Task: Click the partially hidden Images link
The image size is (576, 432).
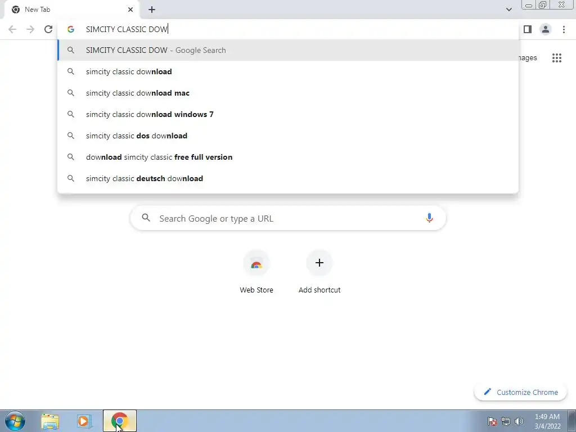Action: 528,58
